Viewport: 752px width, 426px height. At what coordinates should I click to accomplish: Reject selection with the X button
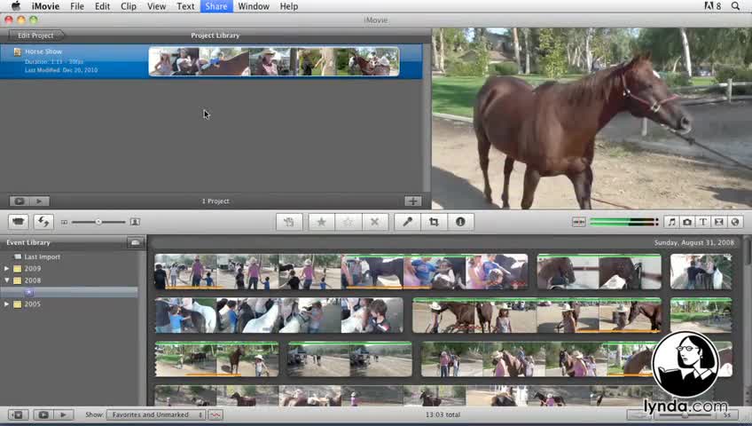374,222
